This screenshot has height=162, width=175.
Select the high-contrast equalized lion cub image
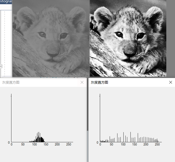coord(128,38)
